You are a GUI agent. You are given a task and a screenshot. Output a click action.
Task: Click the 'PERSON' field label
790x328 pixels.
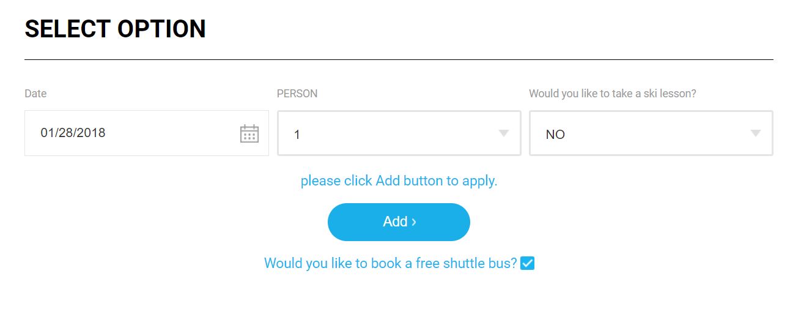[297, 94]
